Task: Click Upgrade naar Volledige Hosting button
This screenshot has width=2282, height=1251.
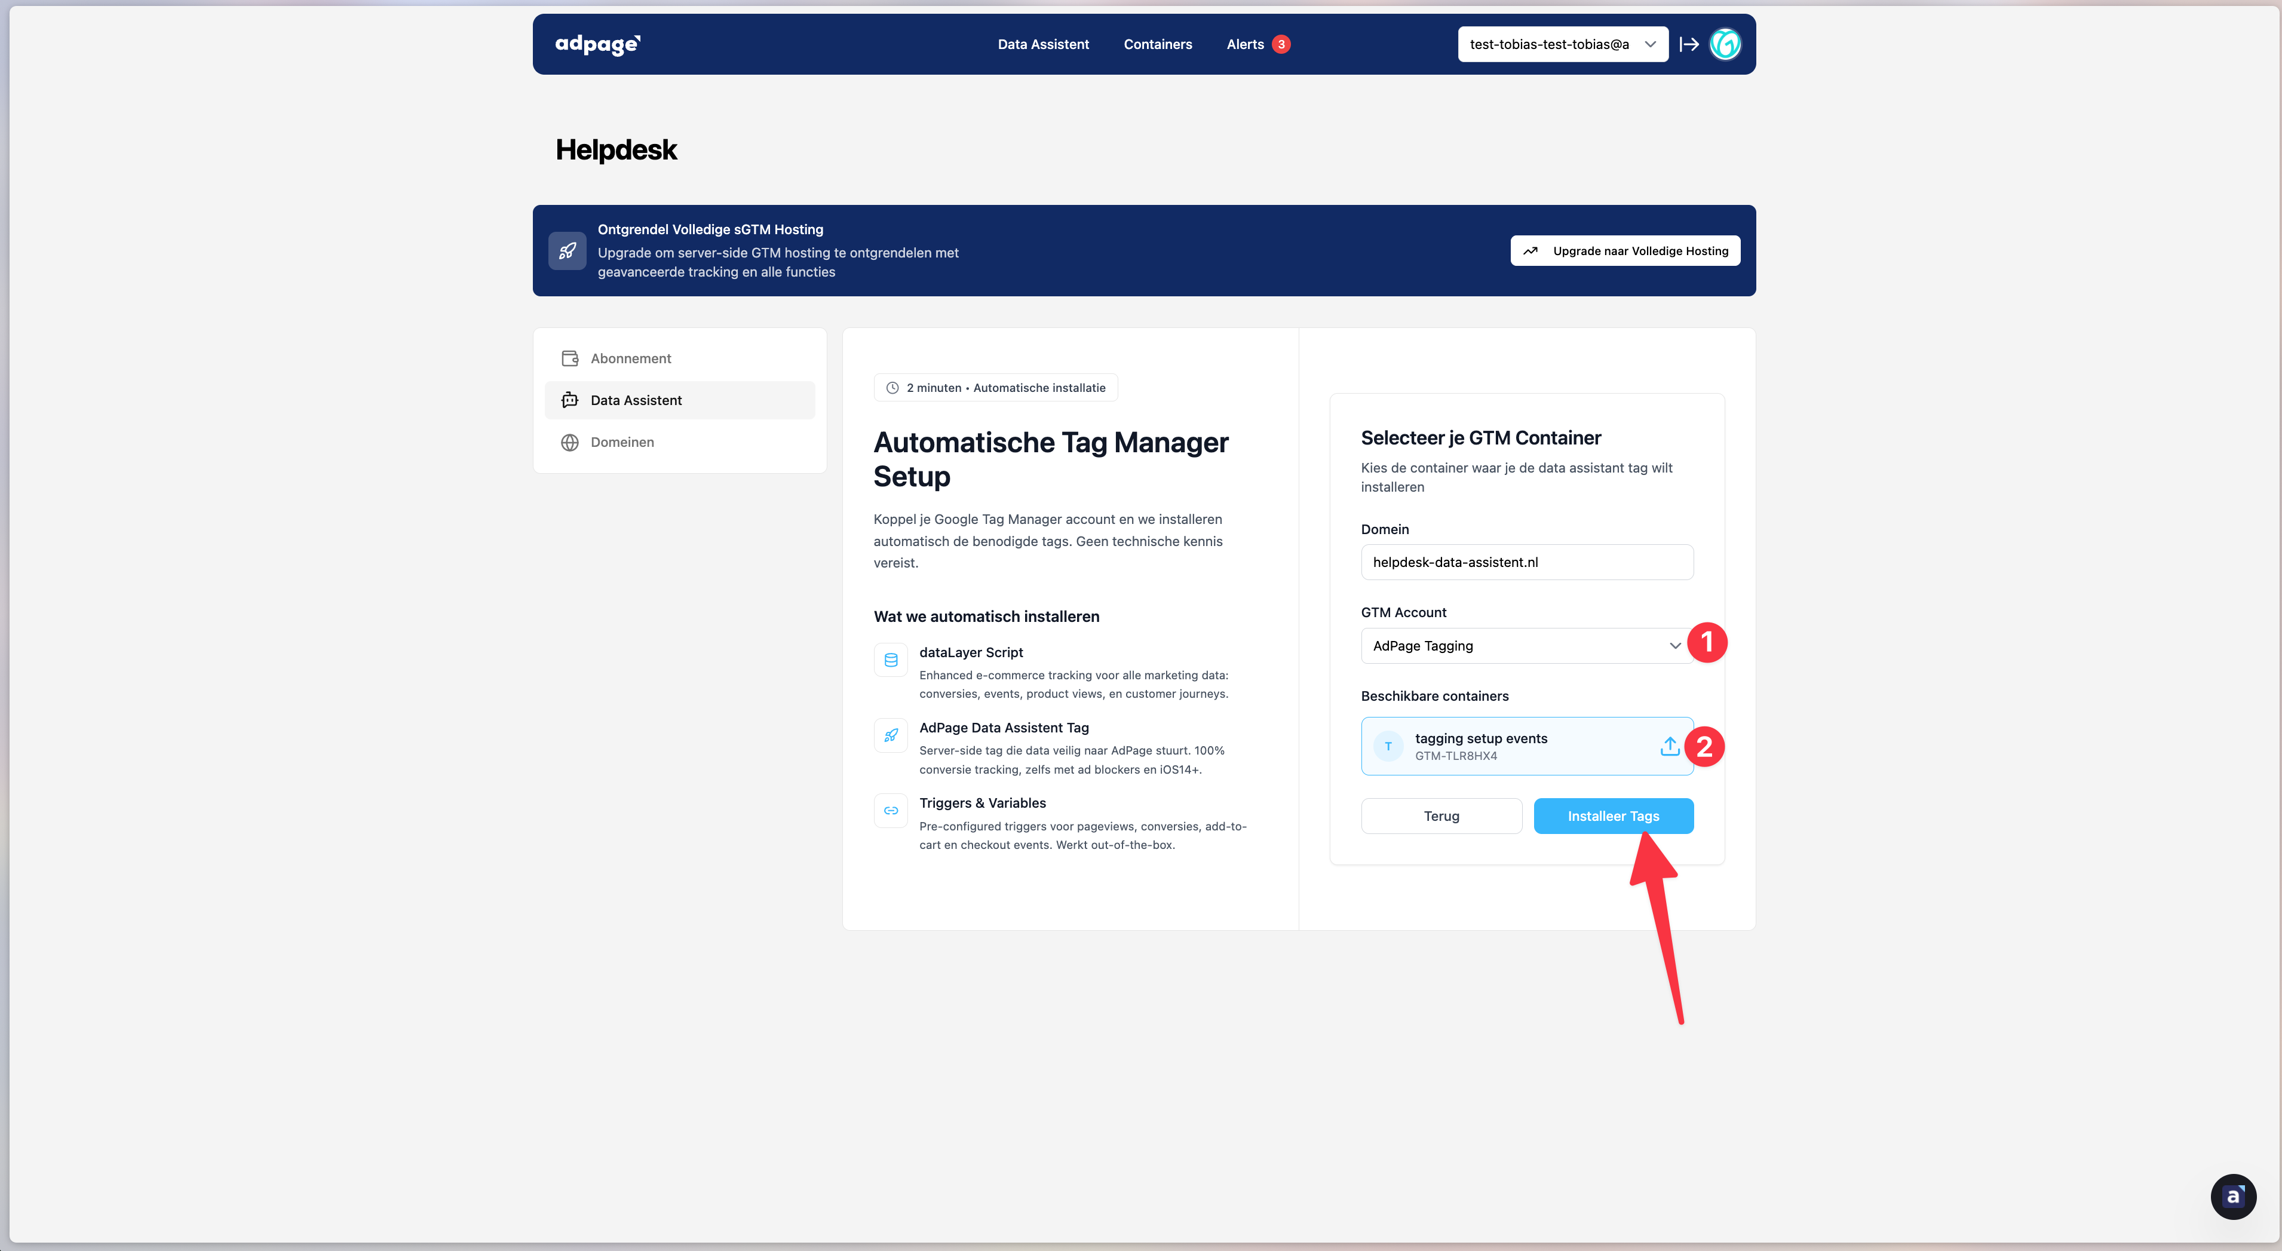Action: click(x=1625, y=251)
